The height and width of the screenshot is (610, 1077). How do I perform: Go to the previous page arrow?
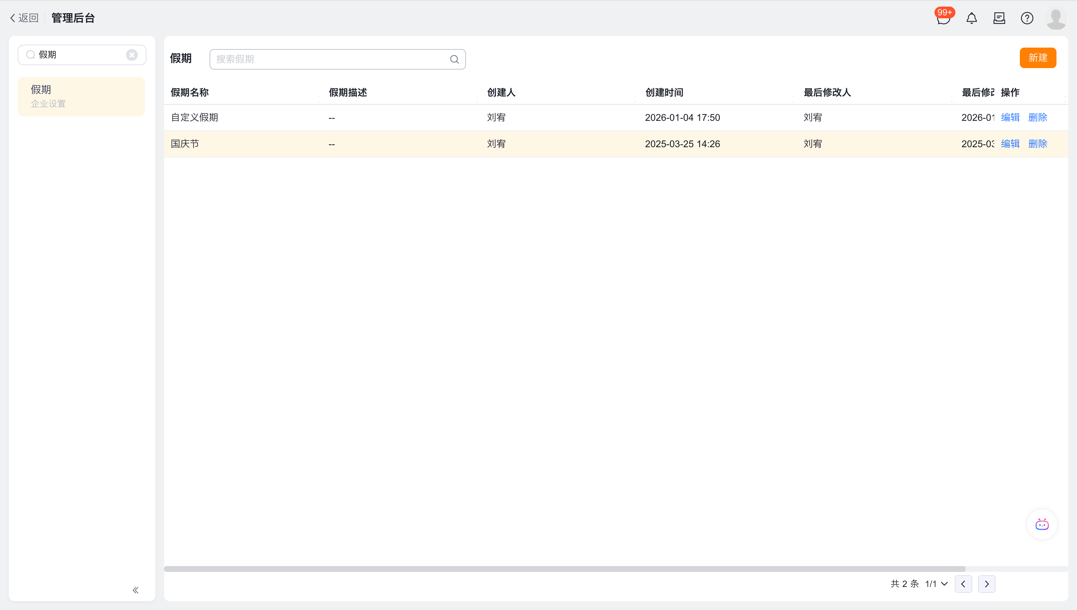click(963, 584)
